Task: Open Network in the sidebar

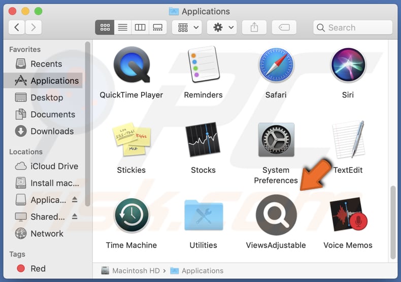Action: (43, 234)
